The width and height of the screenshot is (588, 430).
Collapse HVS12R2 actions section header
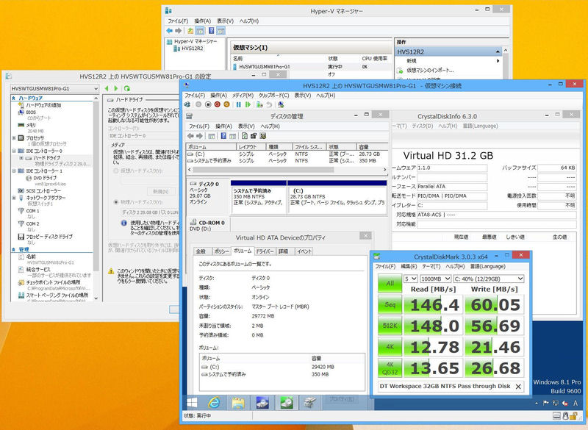(498, 51)
